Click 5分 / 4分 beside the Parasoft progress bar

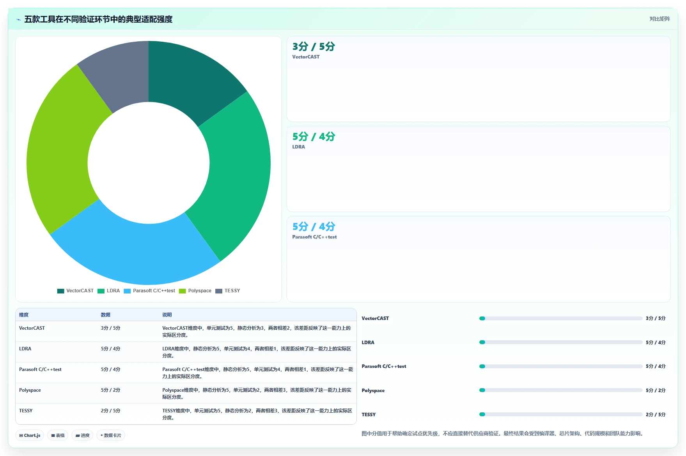click(x=656, y=366)
